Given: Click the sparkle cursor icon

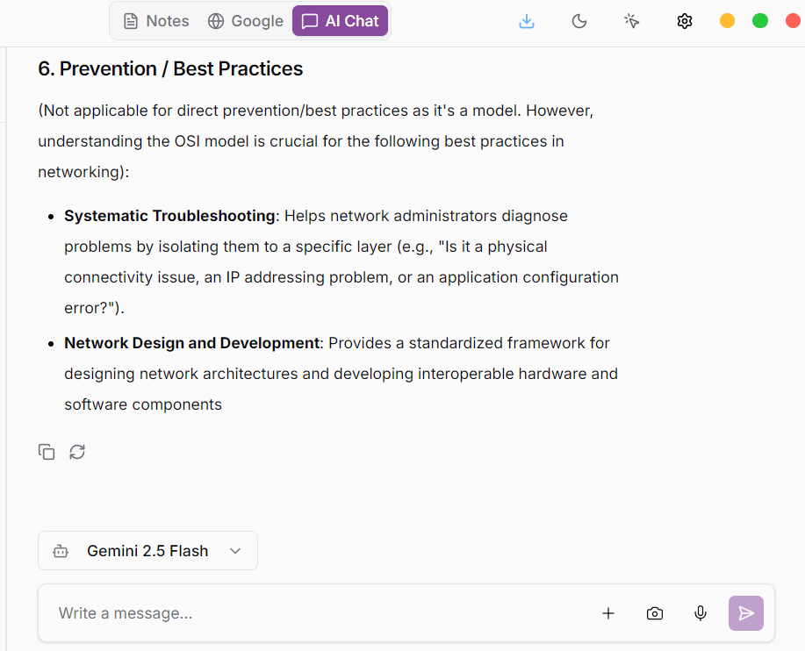Looking at the screenshot, I should click(x=632, y=21).
